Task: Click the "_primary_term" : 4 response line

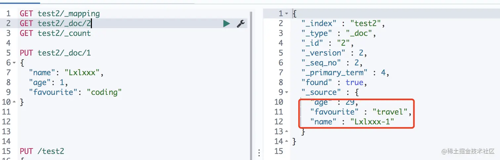Action: coord(345,72)
